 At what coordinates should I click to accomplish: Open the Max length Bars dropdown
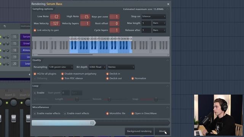(159, 23)
